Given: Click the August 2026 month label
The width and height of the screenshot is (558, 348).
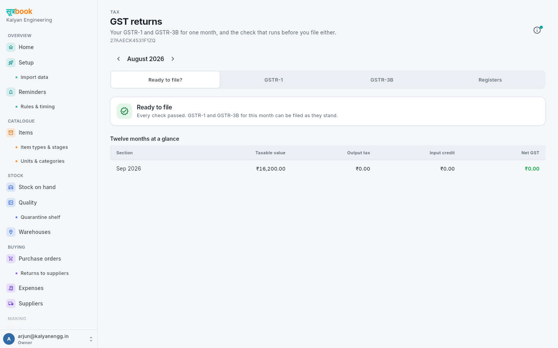Looking at the screenshot, I should [146, 59].
